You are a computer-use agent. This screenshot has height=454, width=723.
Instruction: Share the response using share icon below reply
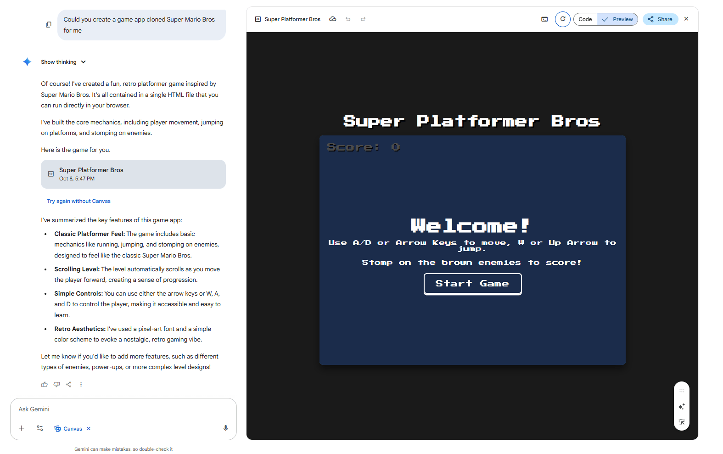pyautogui.click(x=69, y=385)
